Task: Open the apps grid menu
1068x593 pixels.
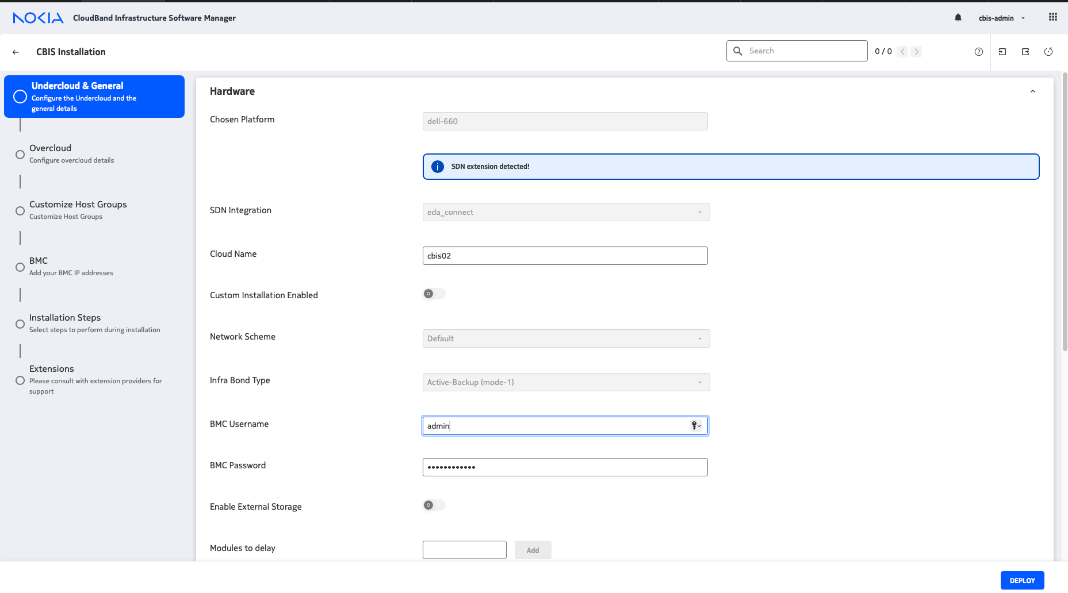Action: point(1053,17)
